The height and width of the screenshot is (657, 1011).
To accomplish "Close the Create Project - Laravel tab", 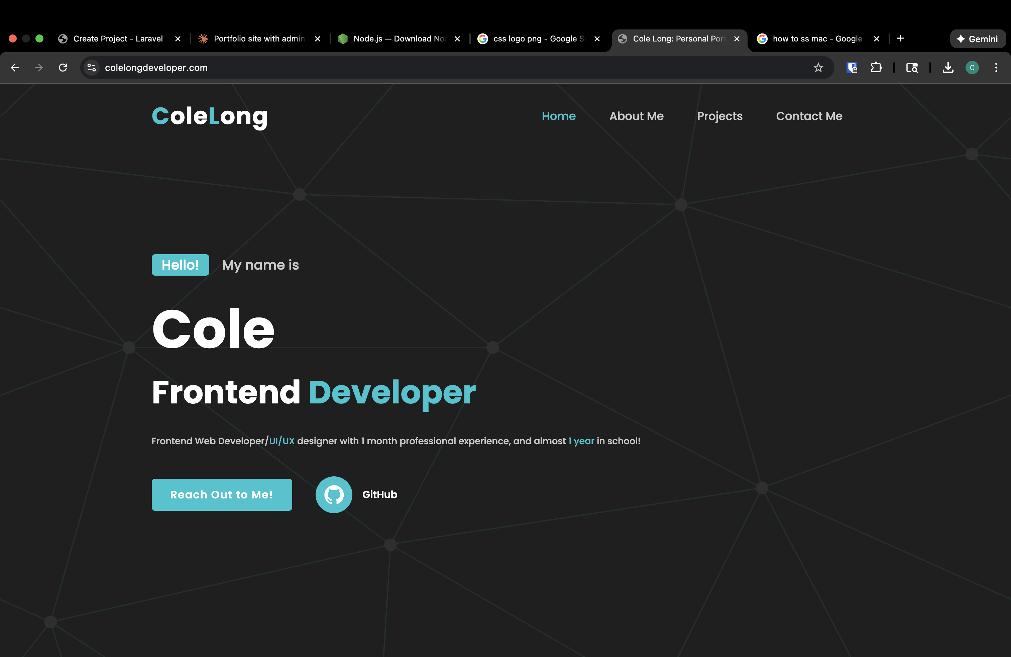I will [178, 39].
